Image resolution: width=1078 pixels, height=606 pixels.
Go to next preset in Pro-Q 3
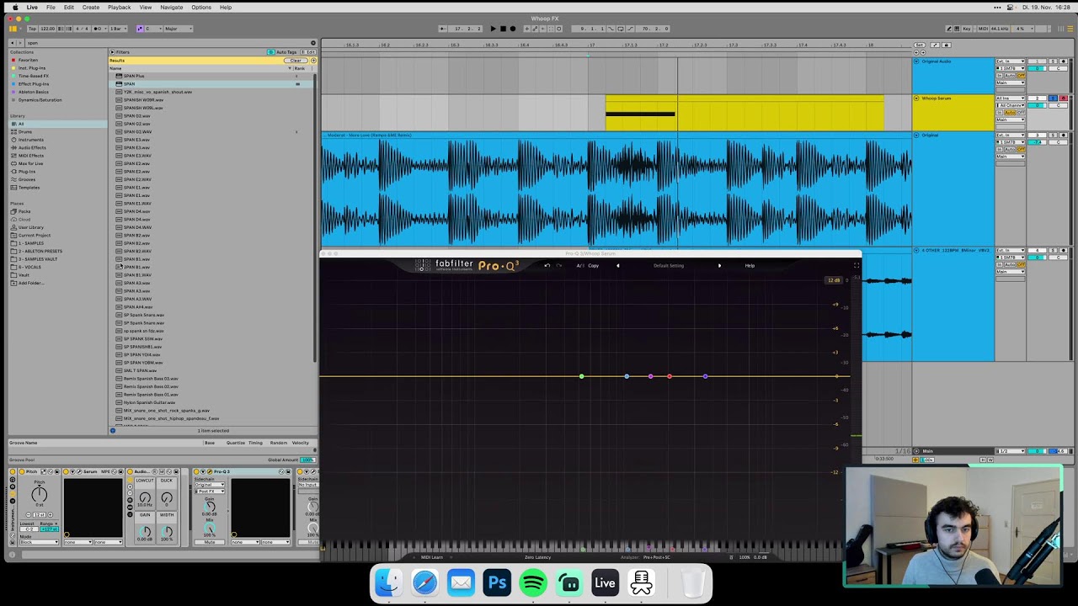pos(719,266)
